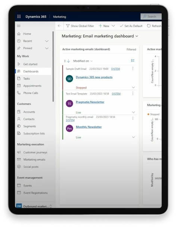177x227 pixels.
Task: Expand the Recent section chevron
Action: pos(47,41)
